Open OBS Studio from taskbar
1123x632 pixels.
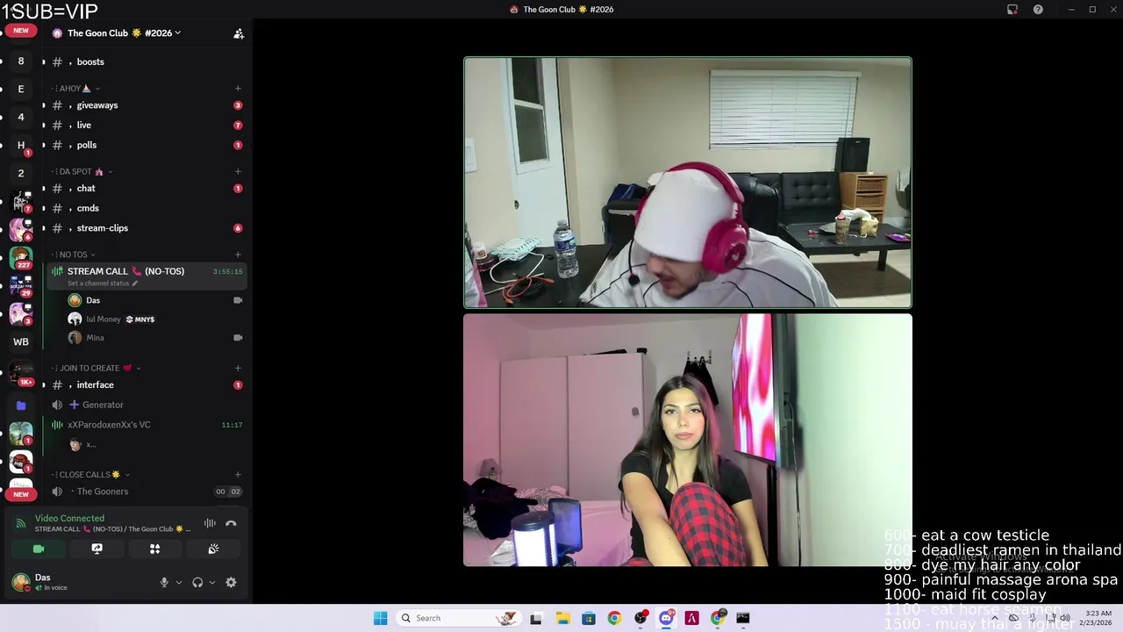click(640, 618)
